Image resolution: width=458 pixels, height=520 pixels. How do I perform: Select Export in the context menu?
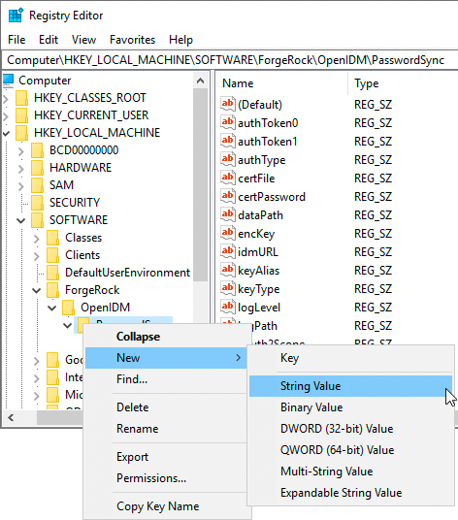(166, 457)
